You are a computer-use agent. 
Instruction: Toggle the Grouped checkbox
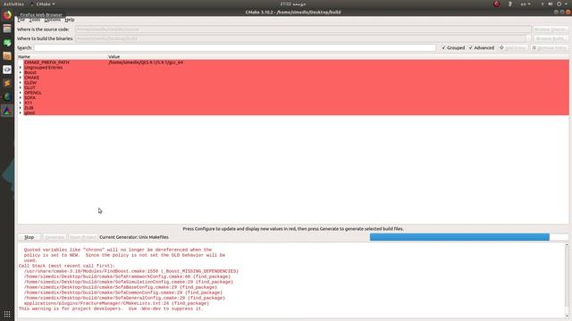pyautogui.click(x=443, y=47)
